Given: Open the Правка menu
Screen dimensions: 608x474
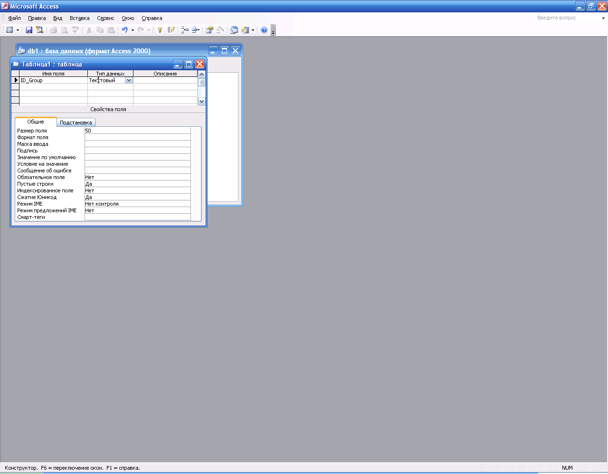Looking at the screenshot, I should pos(37,18).
